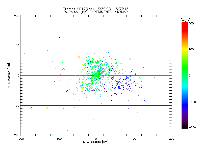202x151 pixels.
Task: Click the isolated red X marker at far right
Action: (168, 90)
